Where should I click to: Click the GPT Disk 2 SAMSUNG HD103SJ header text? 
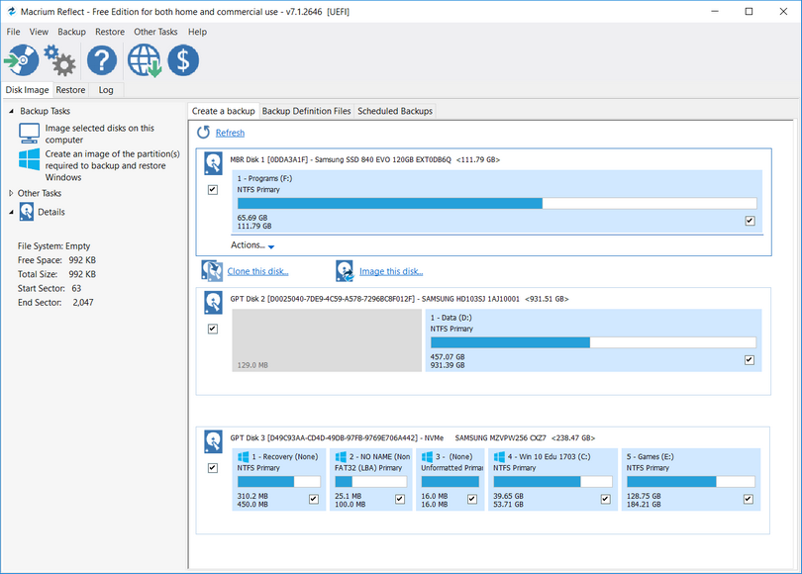(x=399, y=299)
